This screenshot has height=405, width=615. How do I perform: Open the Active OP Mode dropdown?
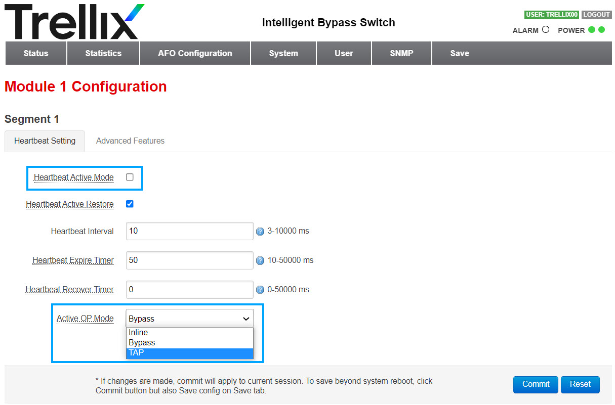pos(189,319)
